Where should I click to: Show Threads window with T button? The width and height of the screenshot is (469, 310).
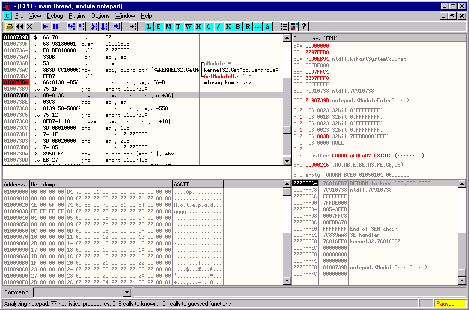(178, 27)
